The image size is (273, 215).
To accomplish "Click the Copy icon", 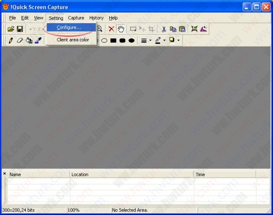I will point(173,29).
